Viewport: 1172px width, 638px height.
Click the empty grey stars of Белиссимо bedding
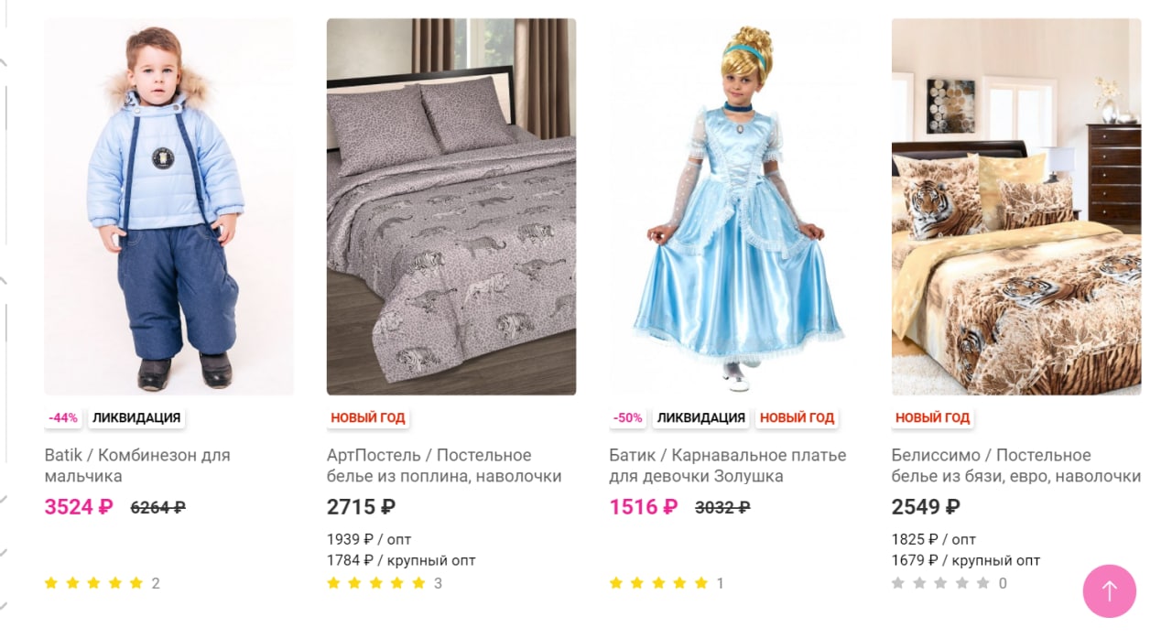tap(941, 583)
